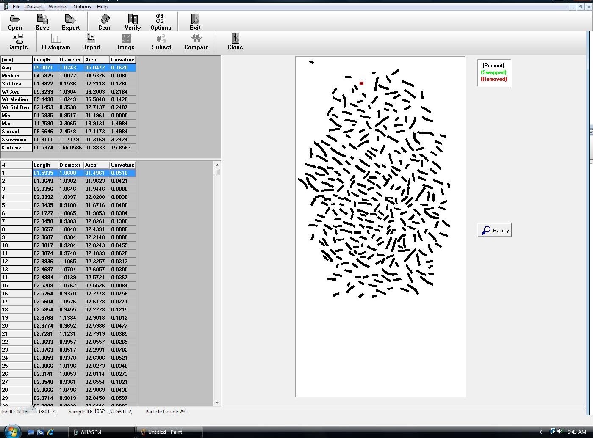The height and width of the screenshot is (438, 593).
Task: Click the Sample toolbar icon
Action: click(x=17, y=42)
